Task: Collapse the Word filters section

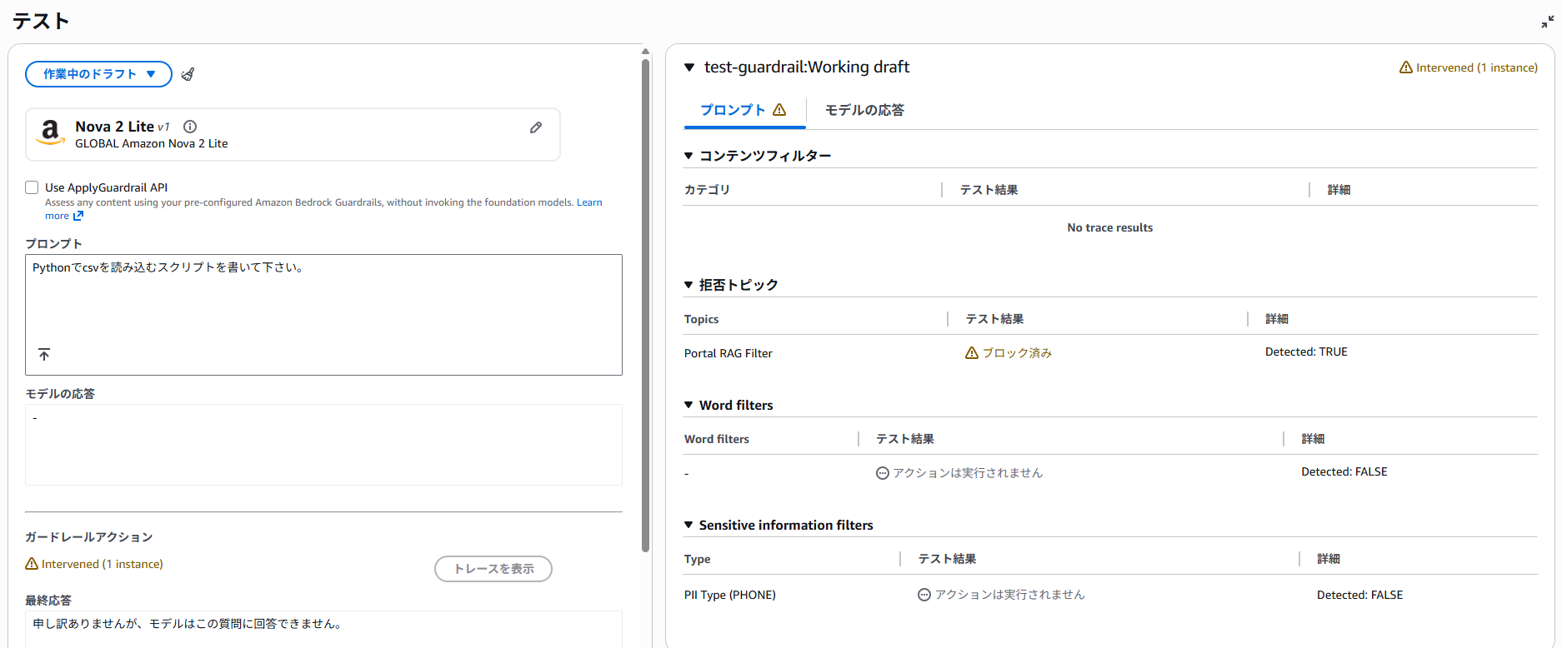Action: 688,405
